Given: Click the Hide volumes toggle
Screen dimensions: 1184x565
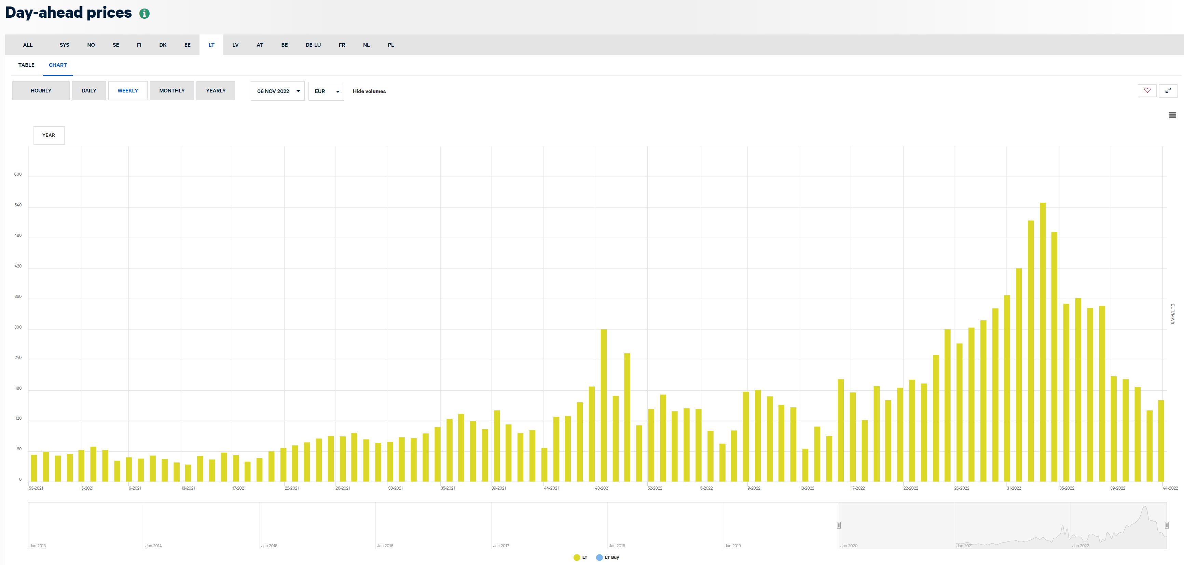Looking at the screenshot, I should 369,91.
